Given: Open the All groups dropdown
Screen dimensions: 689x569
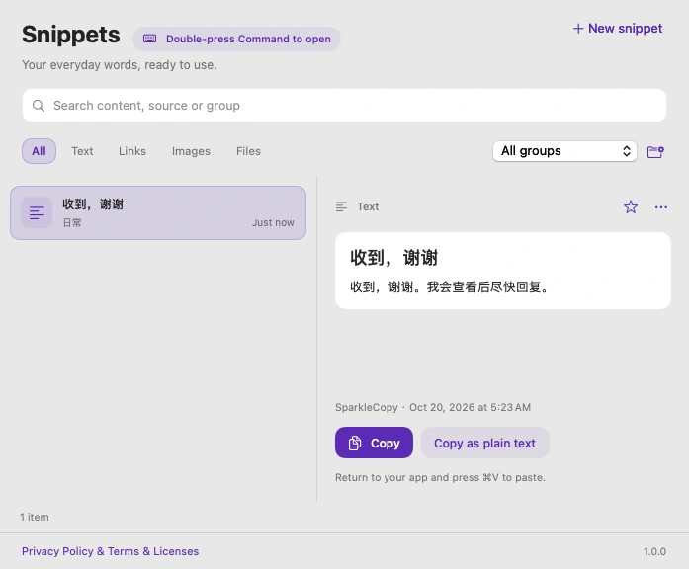Looking at the screenshot, I should [x=564, y=151].
